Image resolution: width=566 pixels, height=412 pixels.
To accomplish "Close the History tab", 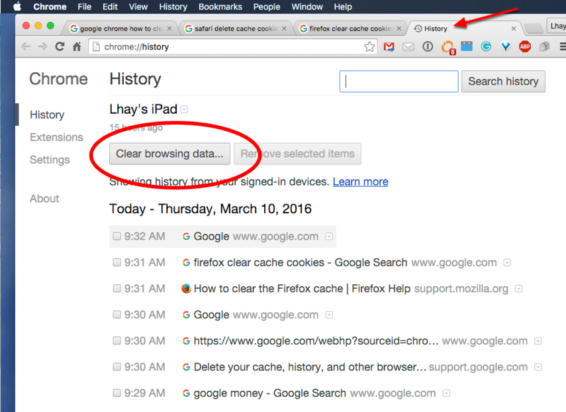I will tap(514, 28).
